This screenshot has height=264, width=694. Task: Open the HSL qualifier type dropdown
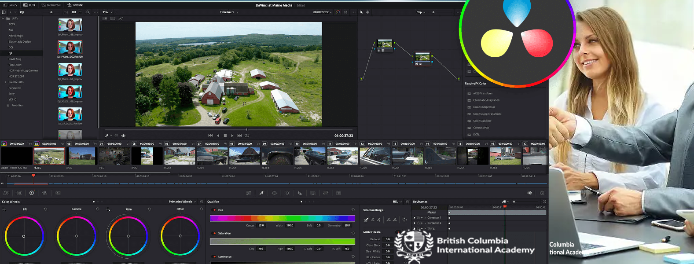point(397,202)
